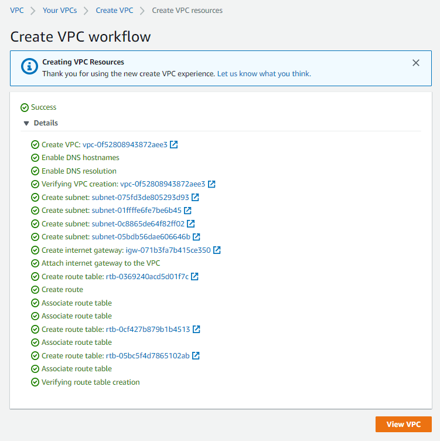Open external link icon next to Create VPC id
The height and width of the screenshot is (441, 440).
pyautogui.click(x=174, y=145)
